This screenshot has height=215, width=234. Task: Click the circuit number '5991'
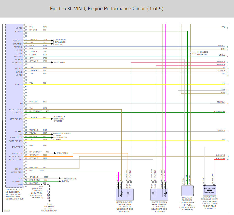(45, 139)
